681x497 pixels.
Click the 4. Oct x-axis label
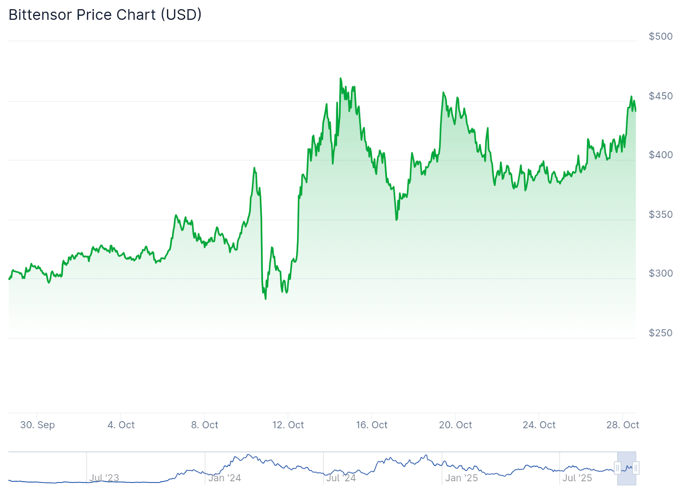121,425
